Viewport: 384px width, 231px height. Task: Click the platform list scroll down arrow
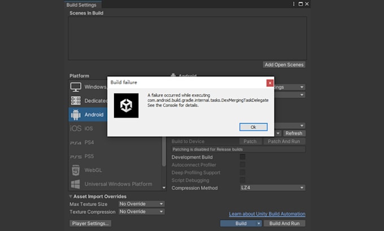[x=164, y=188]
